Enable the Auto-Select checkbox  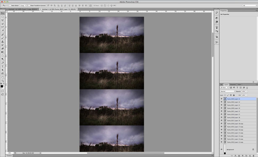(10, 5)
